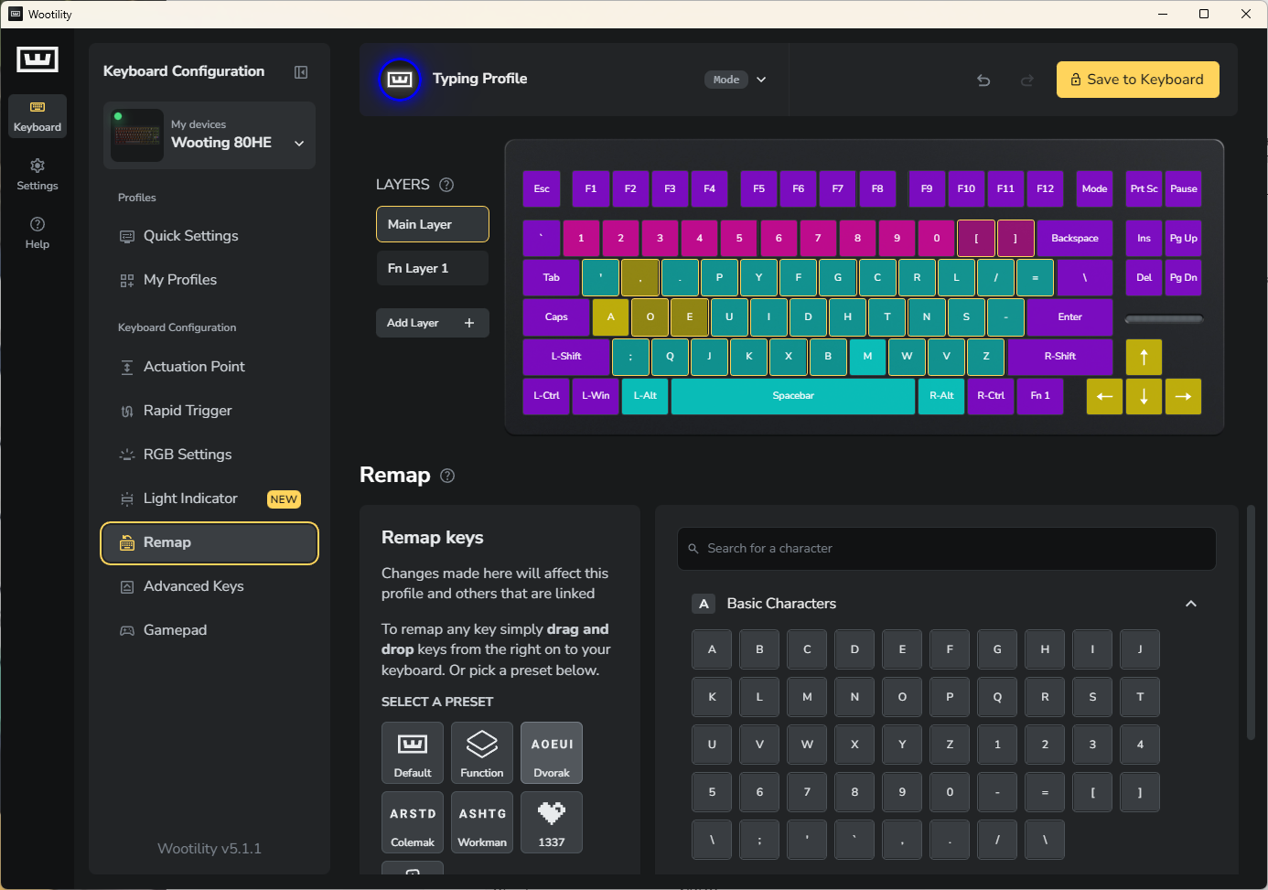
Task: Open the Mode dropdown beside Typing Profile
Action: 736,80
